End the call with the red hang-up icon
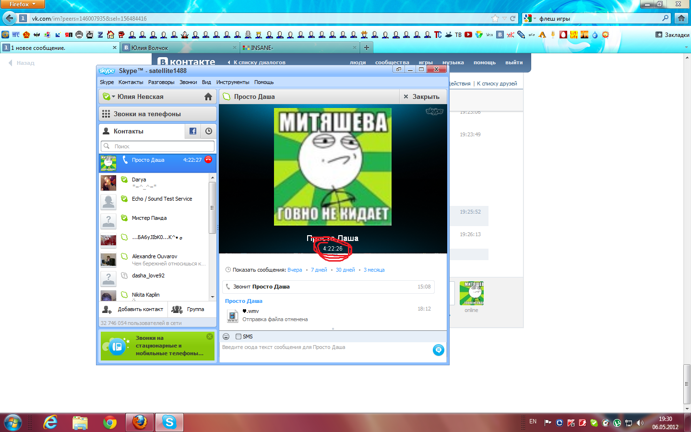691x432 pixels. pyautogui.click(x=208, y=159)
